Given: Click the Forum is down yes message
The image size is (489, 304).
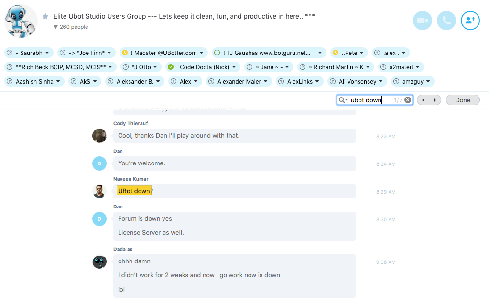Looking at the screenshot, I should point(145,219).
